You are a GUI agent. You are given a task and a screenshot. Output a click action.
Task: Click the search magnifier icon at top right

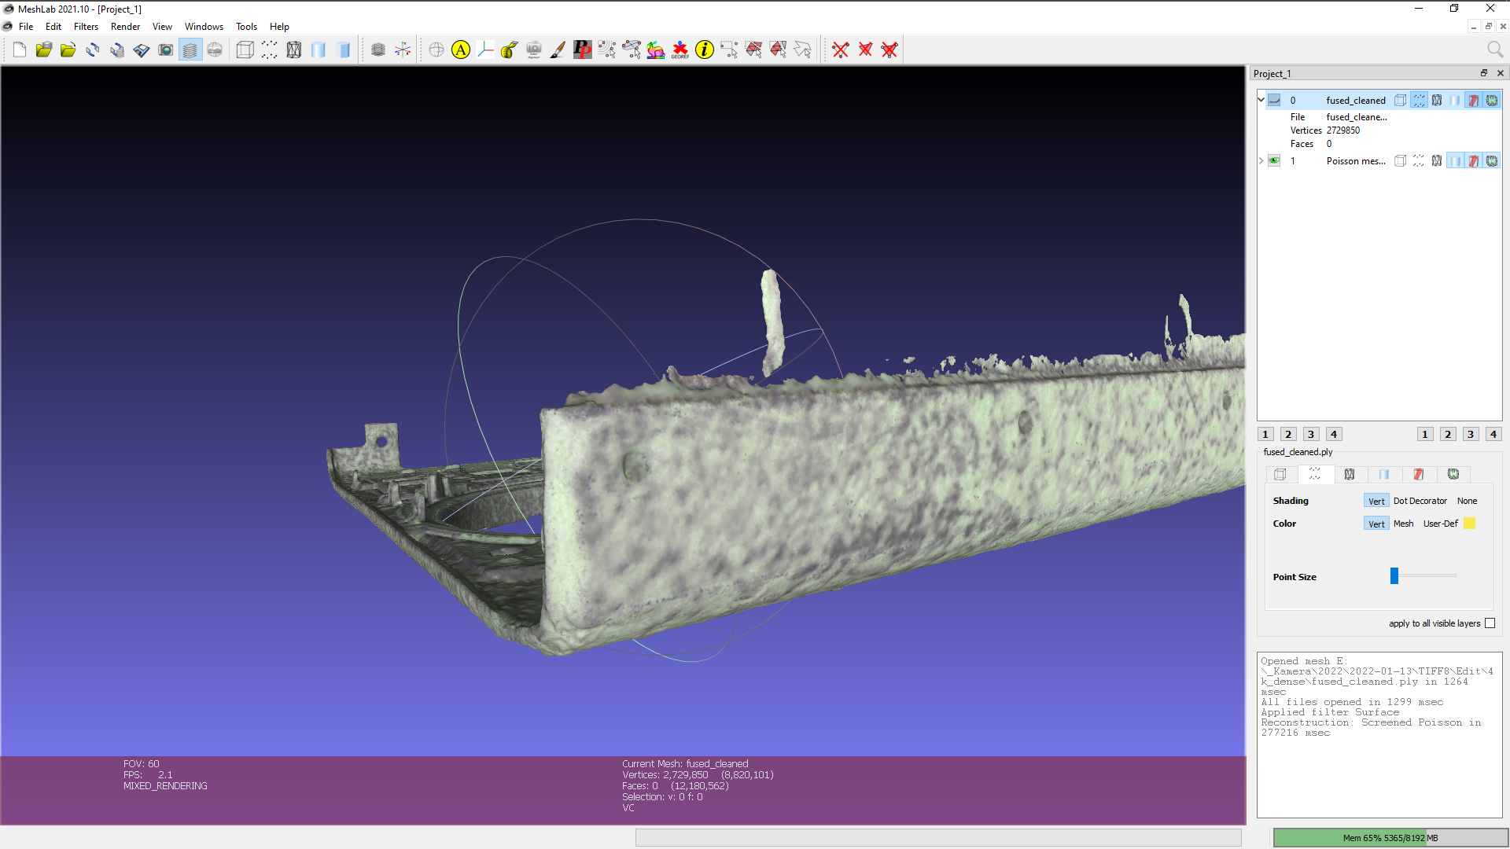click(x=1495, y=50)
